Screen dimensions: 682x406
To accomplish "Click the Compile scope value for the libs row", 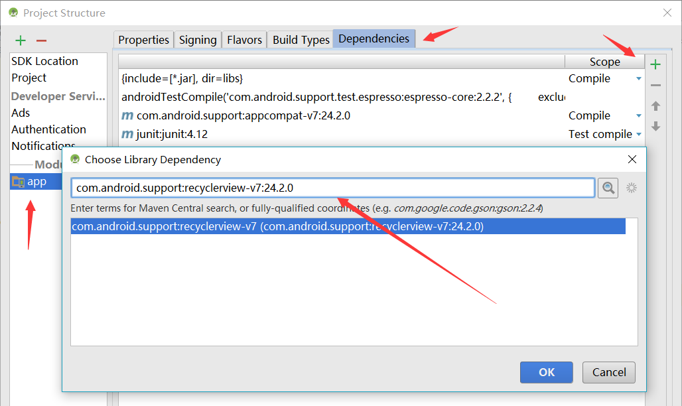I will tap(589, 79).
